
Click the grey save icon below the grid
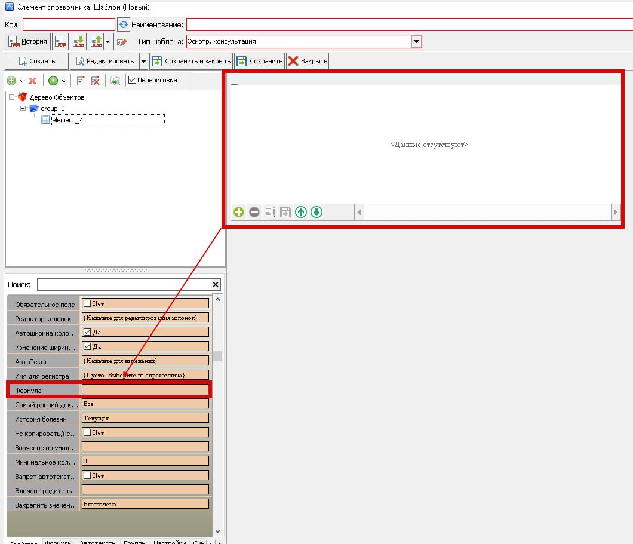[x=285, y=212]
